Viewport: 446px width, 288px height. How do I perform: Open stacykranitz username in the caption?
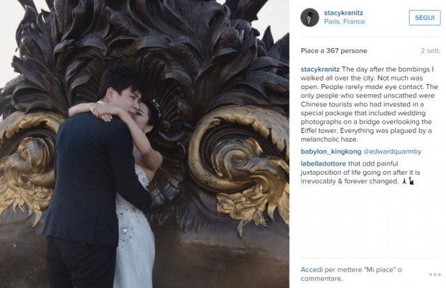coord(320,69)
